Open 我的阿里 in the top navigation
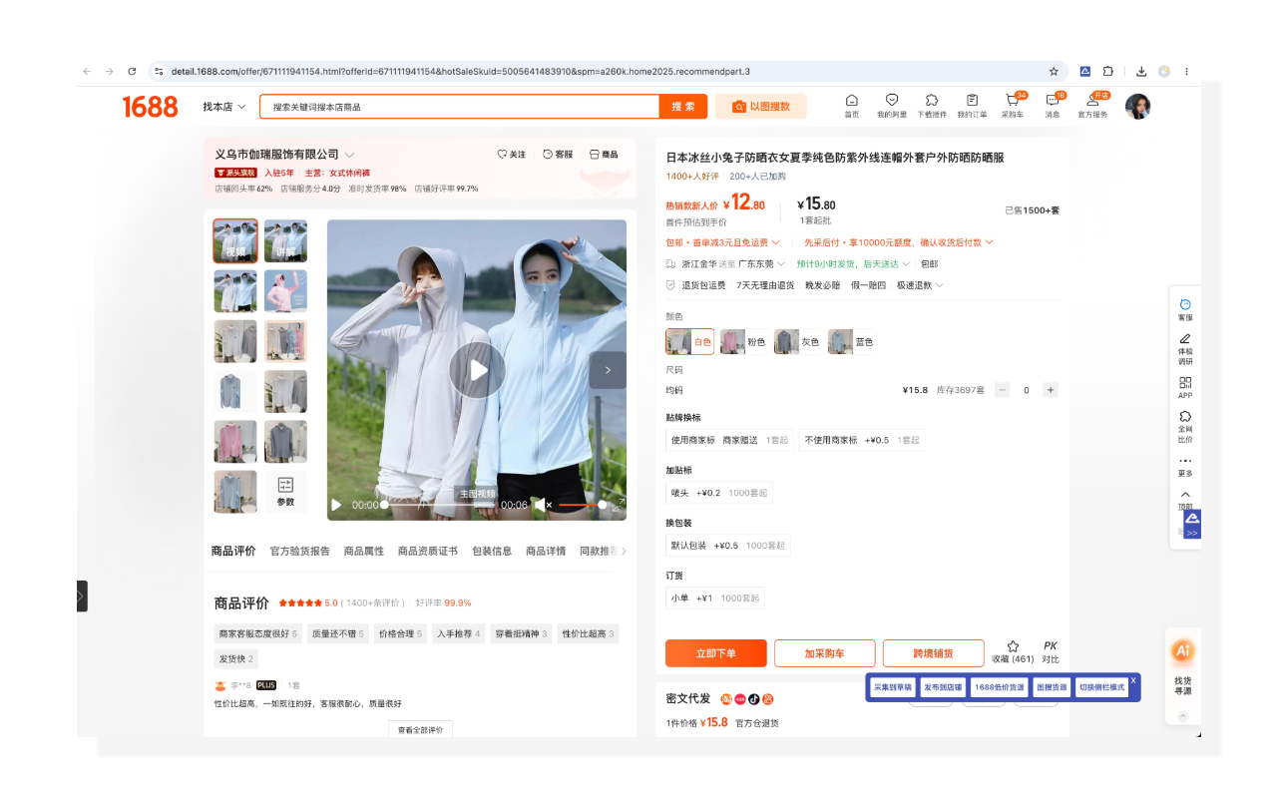 [892, 105]
